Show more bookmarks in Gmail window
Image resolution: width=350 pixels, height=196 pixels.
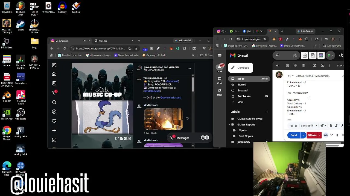[315, 46]
